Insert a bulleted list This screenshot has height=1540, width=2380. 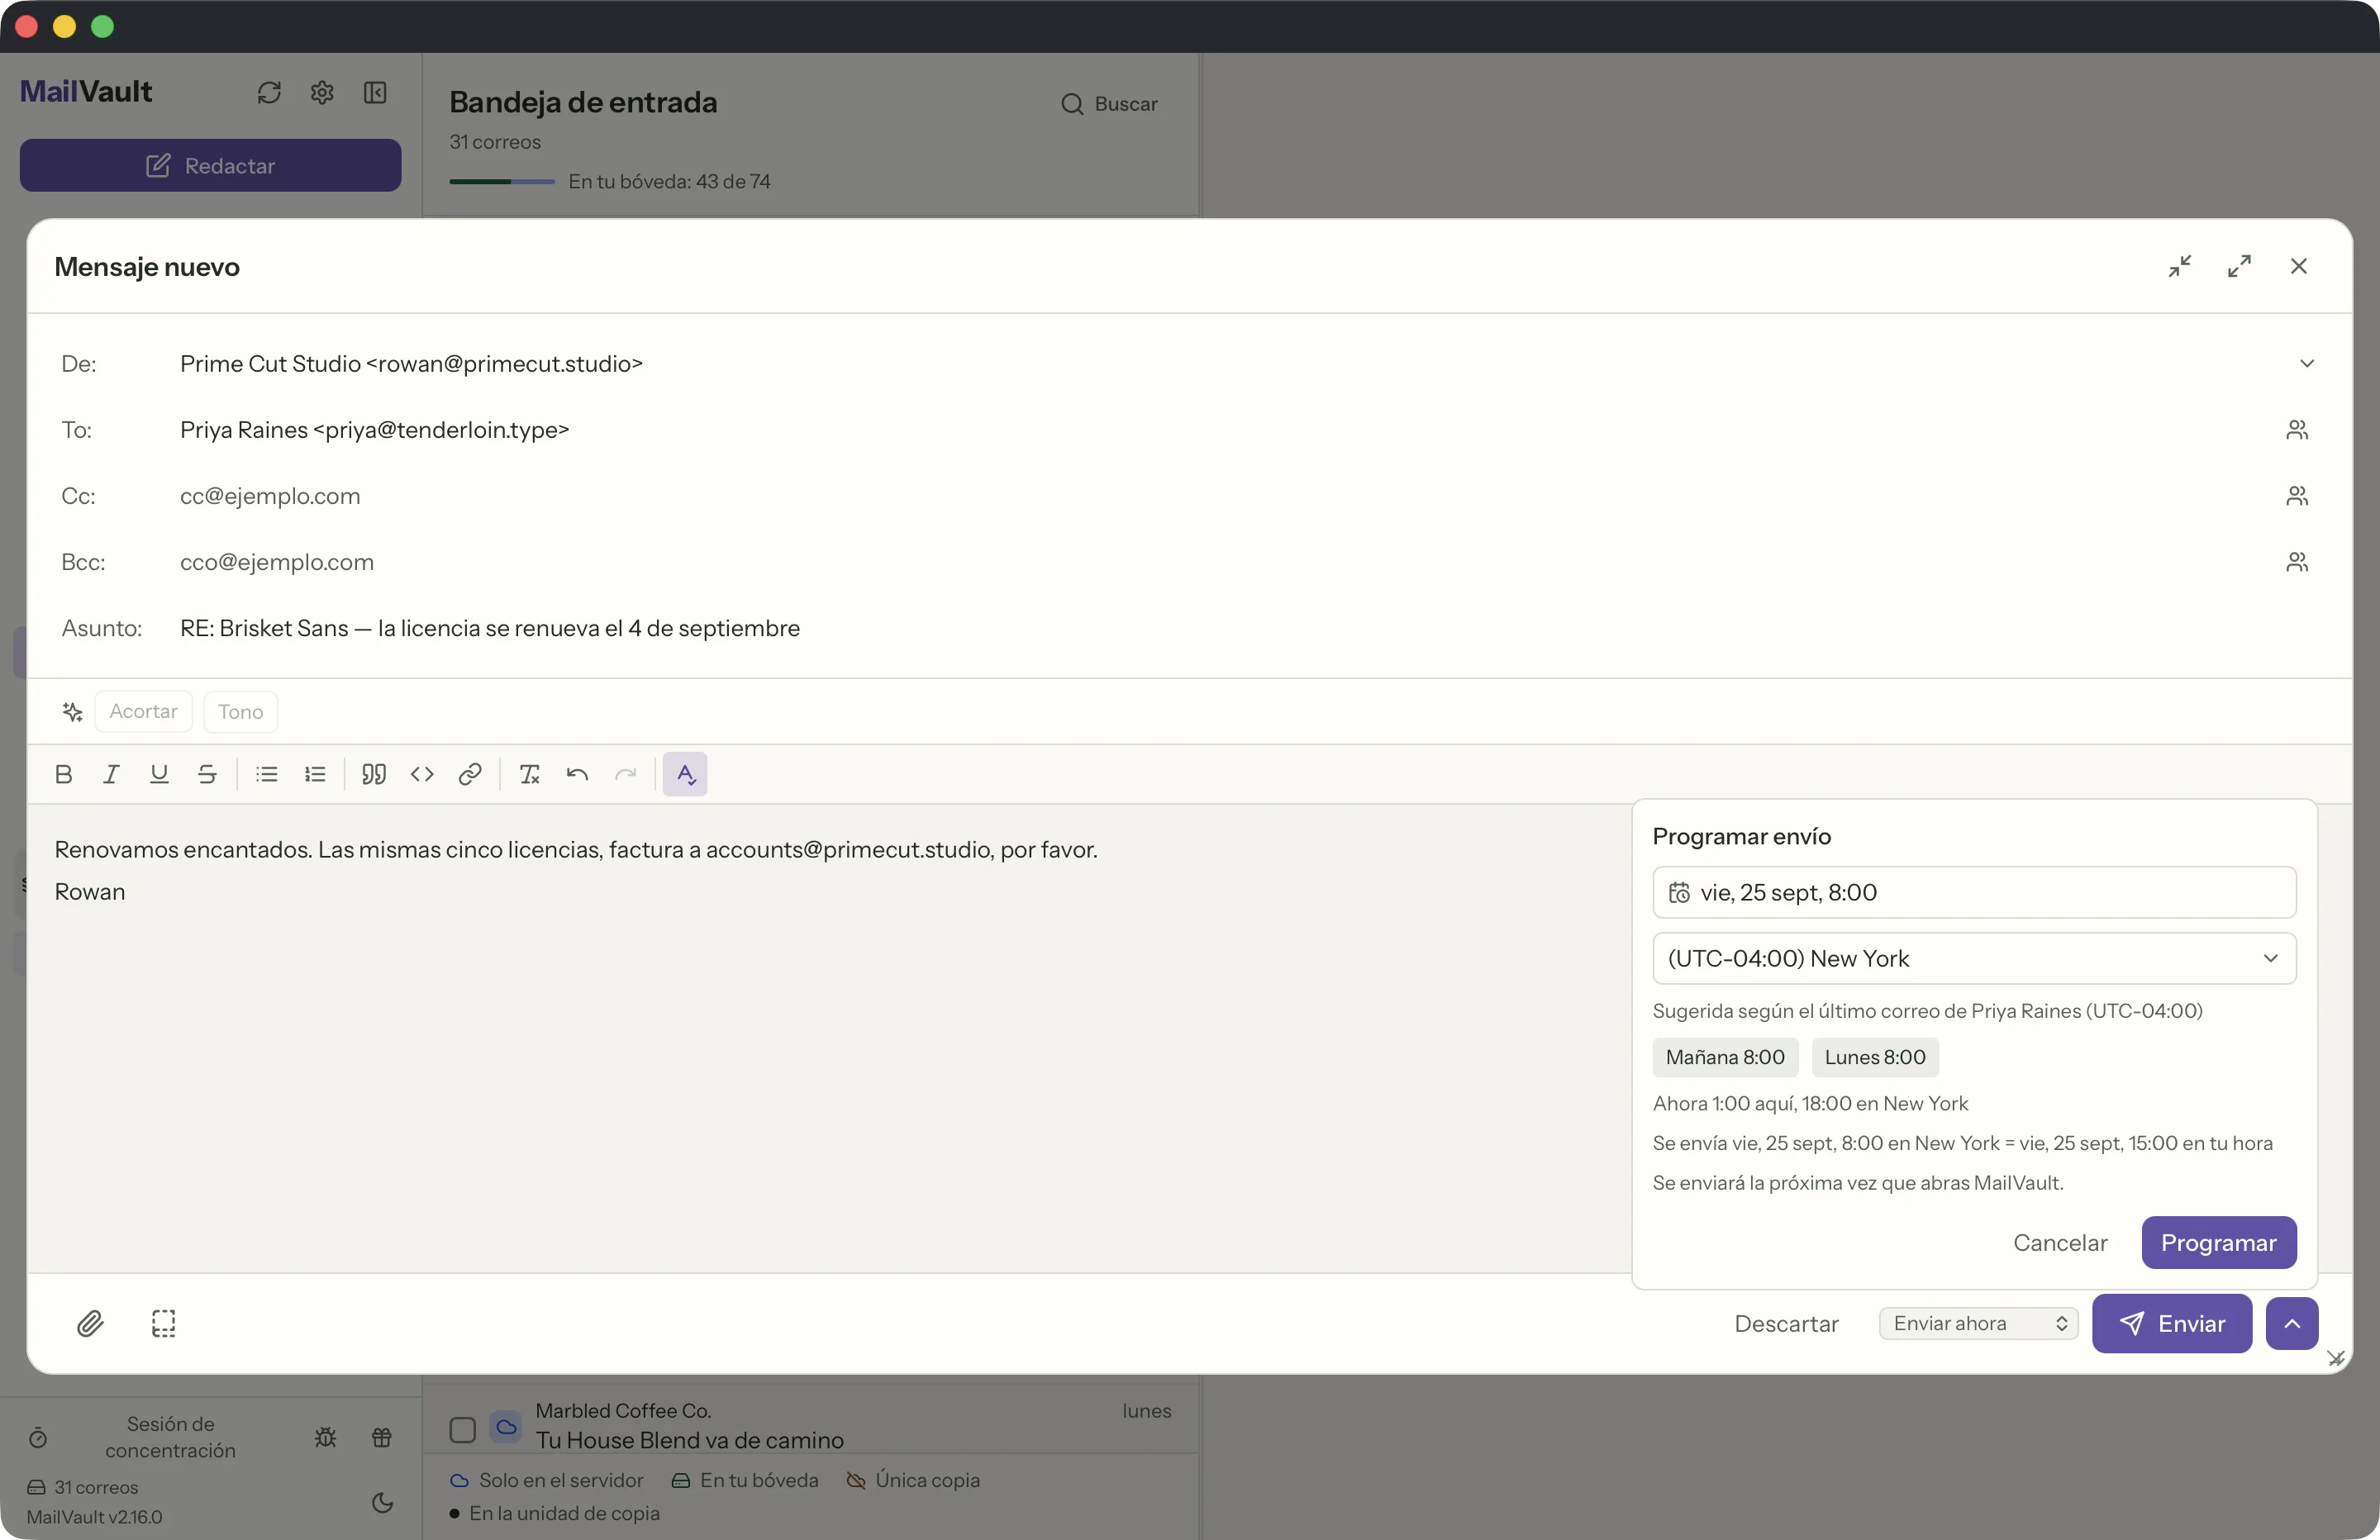267,774
